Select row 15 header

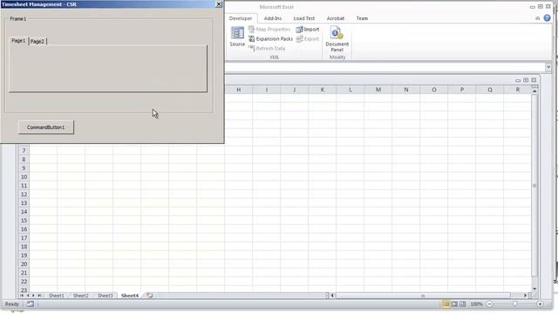pos(24,221)
